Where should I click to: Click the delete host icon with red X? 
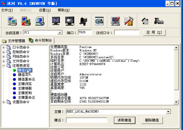[26, 21]
